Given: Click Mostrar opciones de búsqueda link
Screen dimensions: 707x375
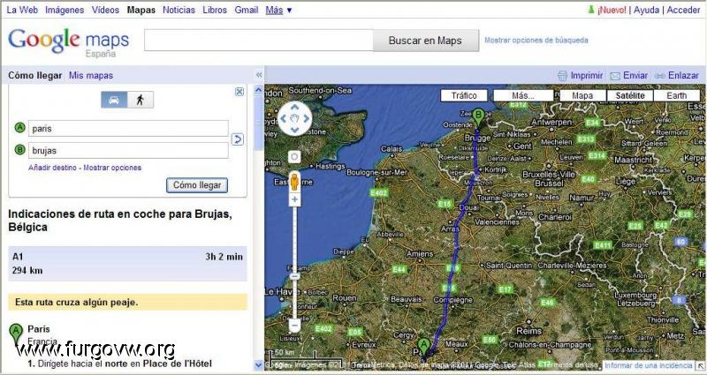Looking at the screenshot, I should point(536,40).
